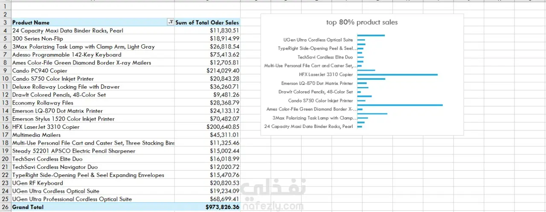Image resolution: width=546 pixels, height=212 pixels.
Task: Select Cando S750 Color Inkjet Printer table cell
Action: (x=93, y=78)
